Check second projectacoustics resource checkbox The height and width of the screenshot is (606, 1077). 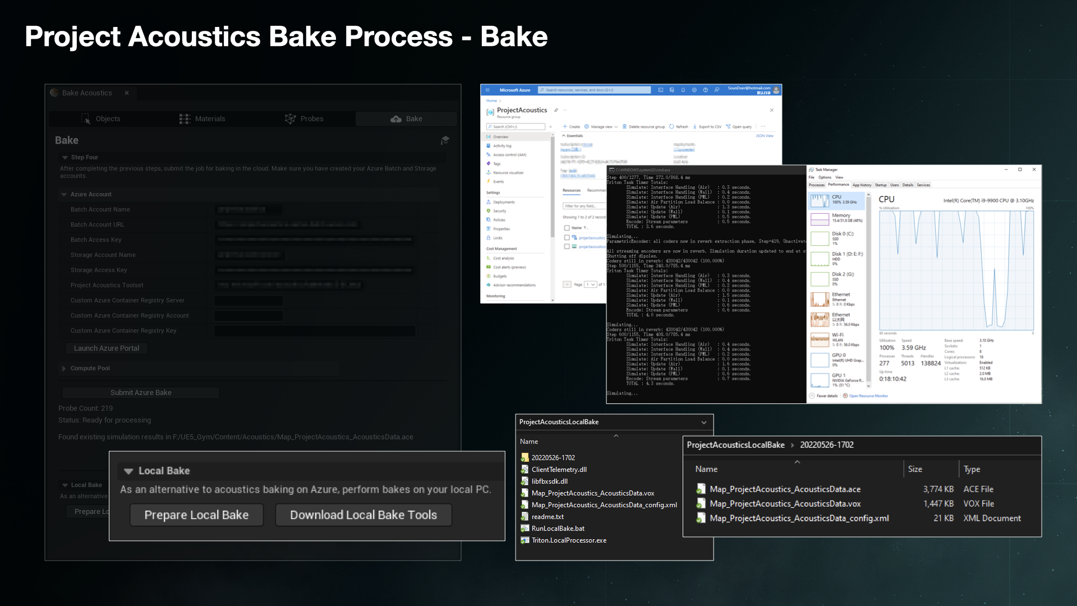coord(567,246)
